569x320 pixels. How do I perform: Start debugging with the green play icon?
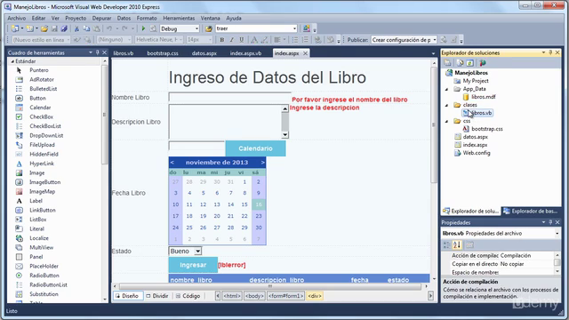(x=143, y=28)
